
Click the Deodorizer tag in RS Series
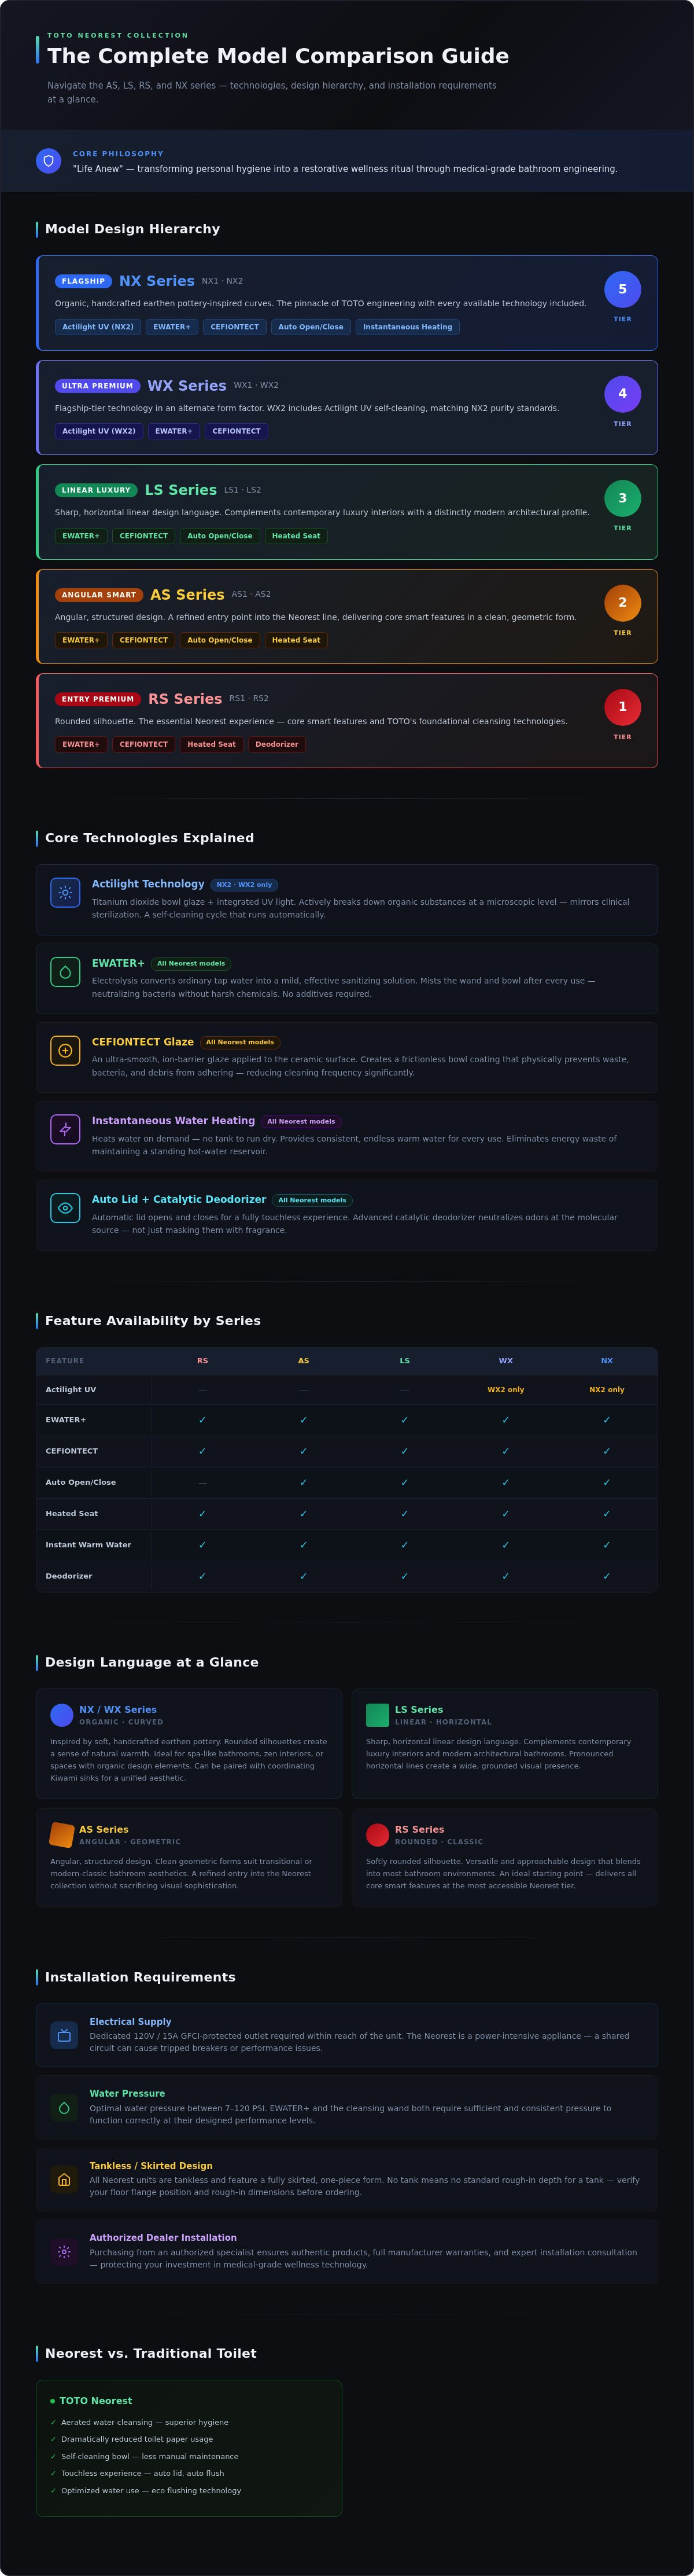click(276, 744)
